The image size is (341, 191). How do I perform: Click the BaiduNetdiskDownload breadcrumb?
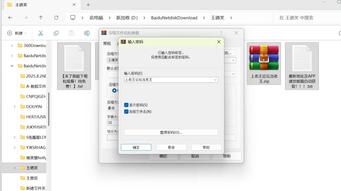174,18
